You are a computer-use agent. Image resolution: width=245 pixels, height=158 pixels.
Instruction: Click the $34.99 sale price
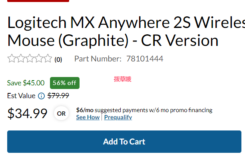(x=27, y=113)
